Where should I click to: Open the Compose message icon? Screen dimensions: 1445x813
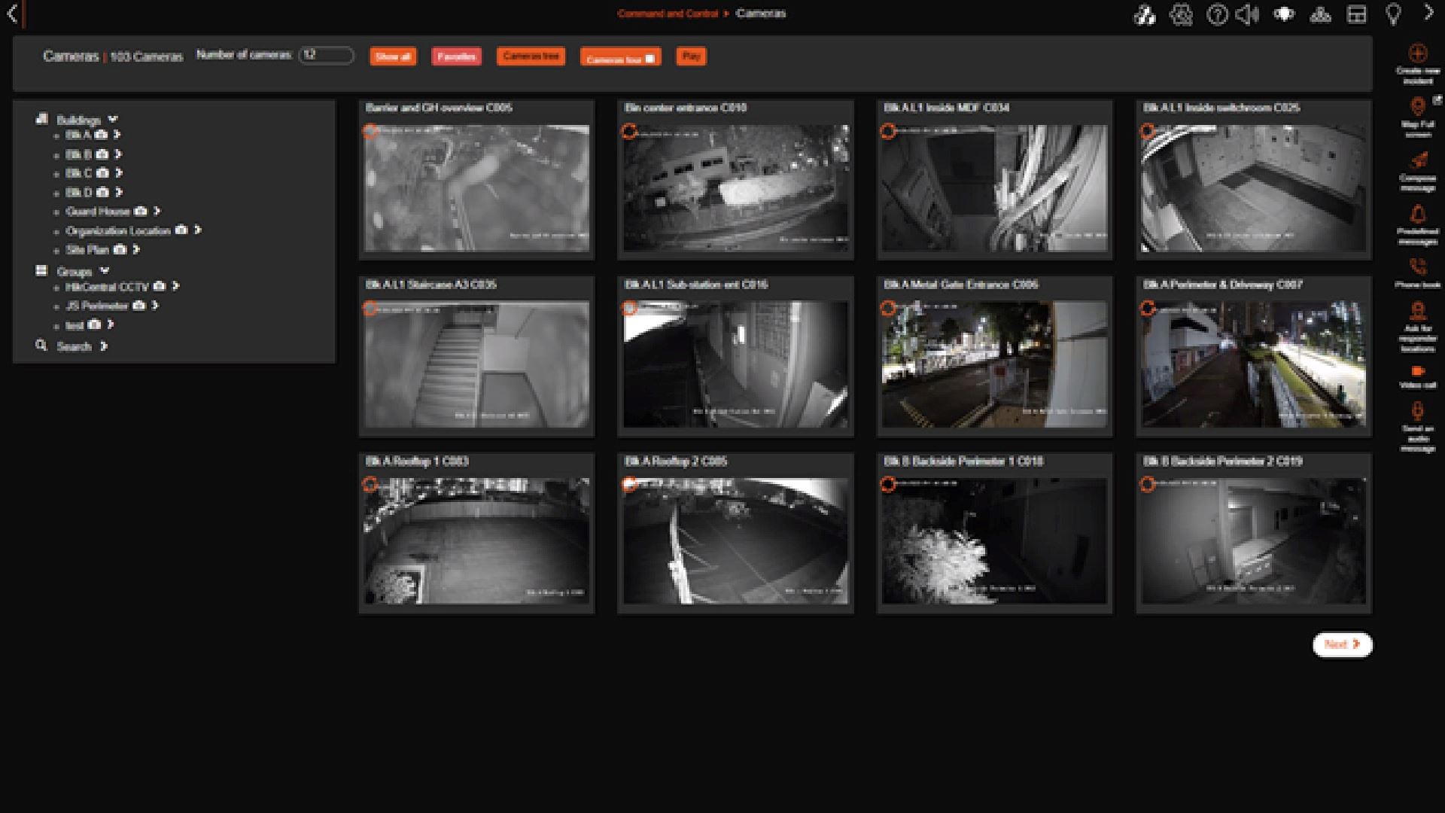(1418, 160)
